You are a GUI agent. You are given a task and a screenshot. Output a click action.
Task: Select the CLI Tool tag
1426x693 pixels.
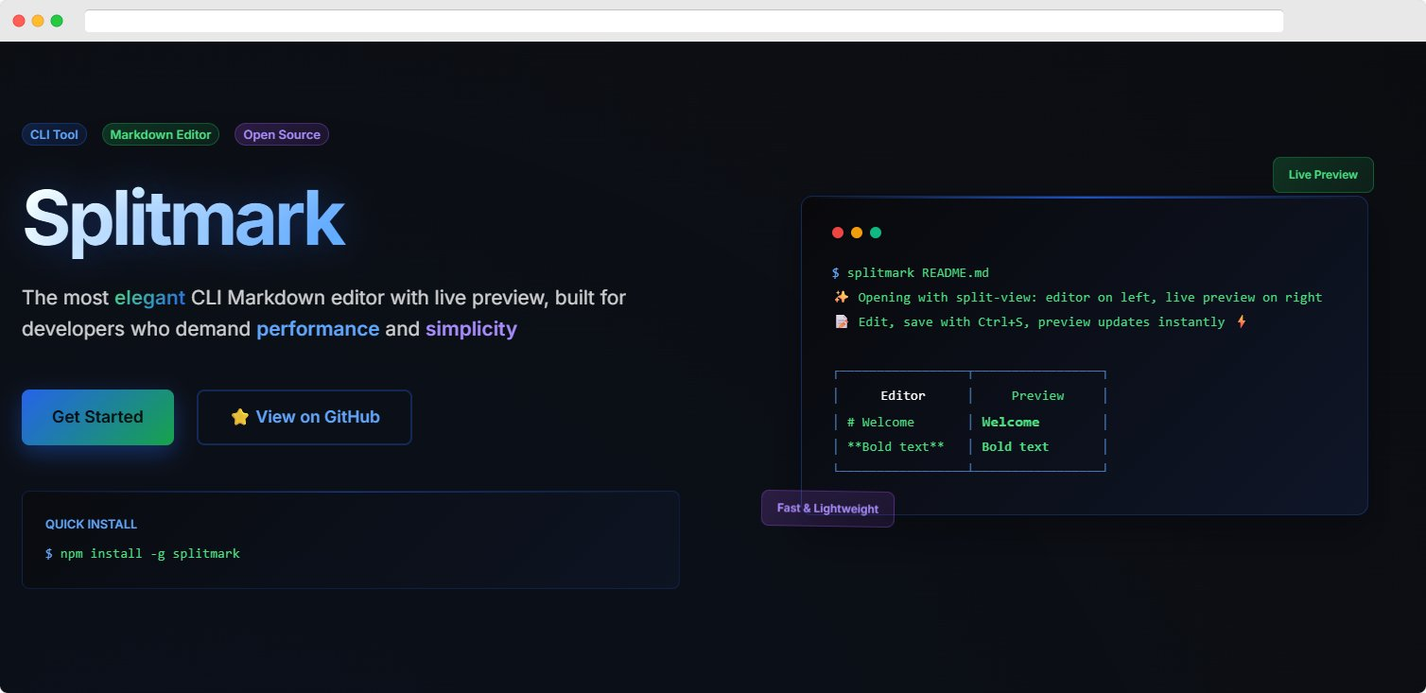pyautogui.click(x=54, y=135)
